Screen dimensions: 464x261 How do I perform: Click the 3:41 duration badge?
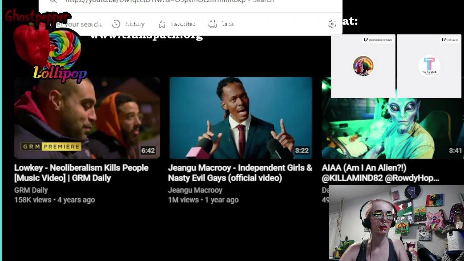[455, 150]
